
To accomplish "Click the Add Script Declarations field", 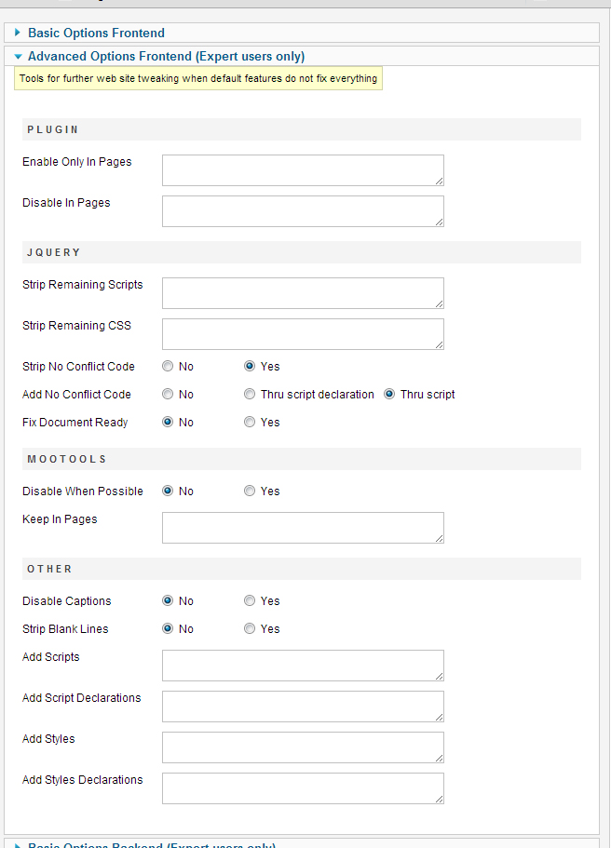I will click(303, 707).
